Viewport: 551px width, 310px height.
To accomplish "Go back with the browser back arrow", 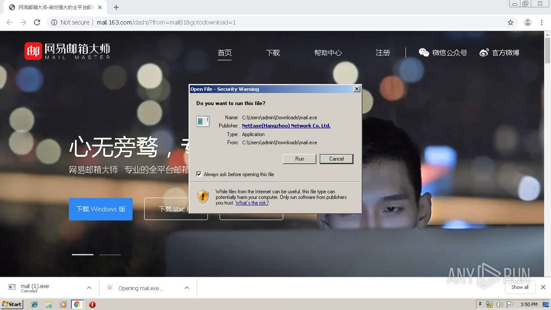I will [9, 22].
